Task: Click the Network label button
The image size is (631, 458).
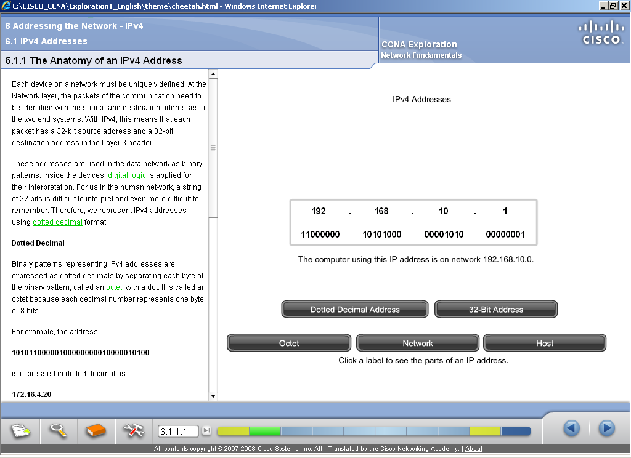Action: [x=418, y=343]
